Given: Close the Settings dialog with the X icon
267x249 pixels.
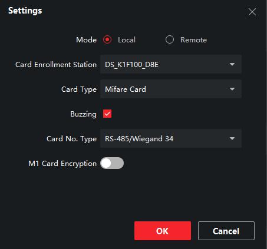Looking at the screenshot, I should (x=252, y=12).
